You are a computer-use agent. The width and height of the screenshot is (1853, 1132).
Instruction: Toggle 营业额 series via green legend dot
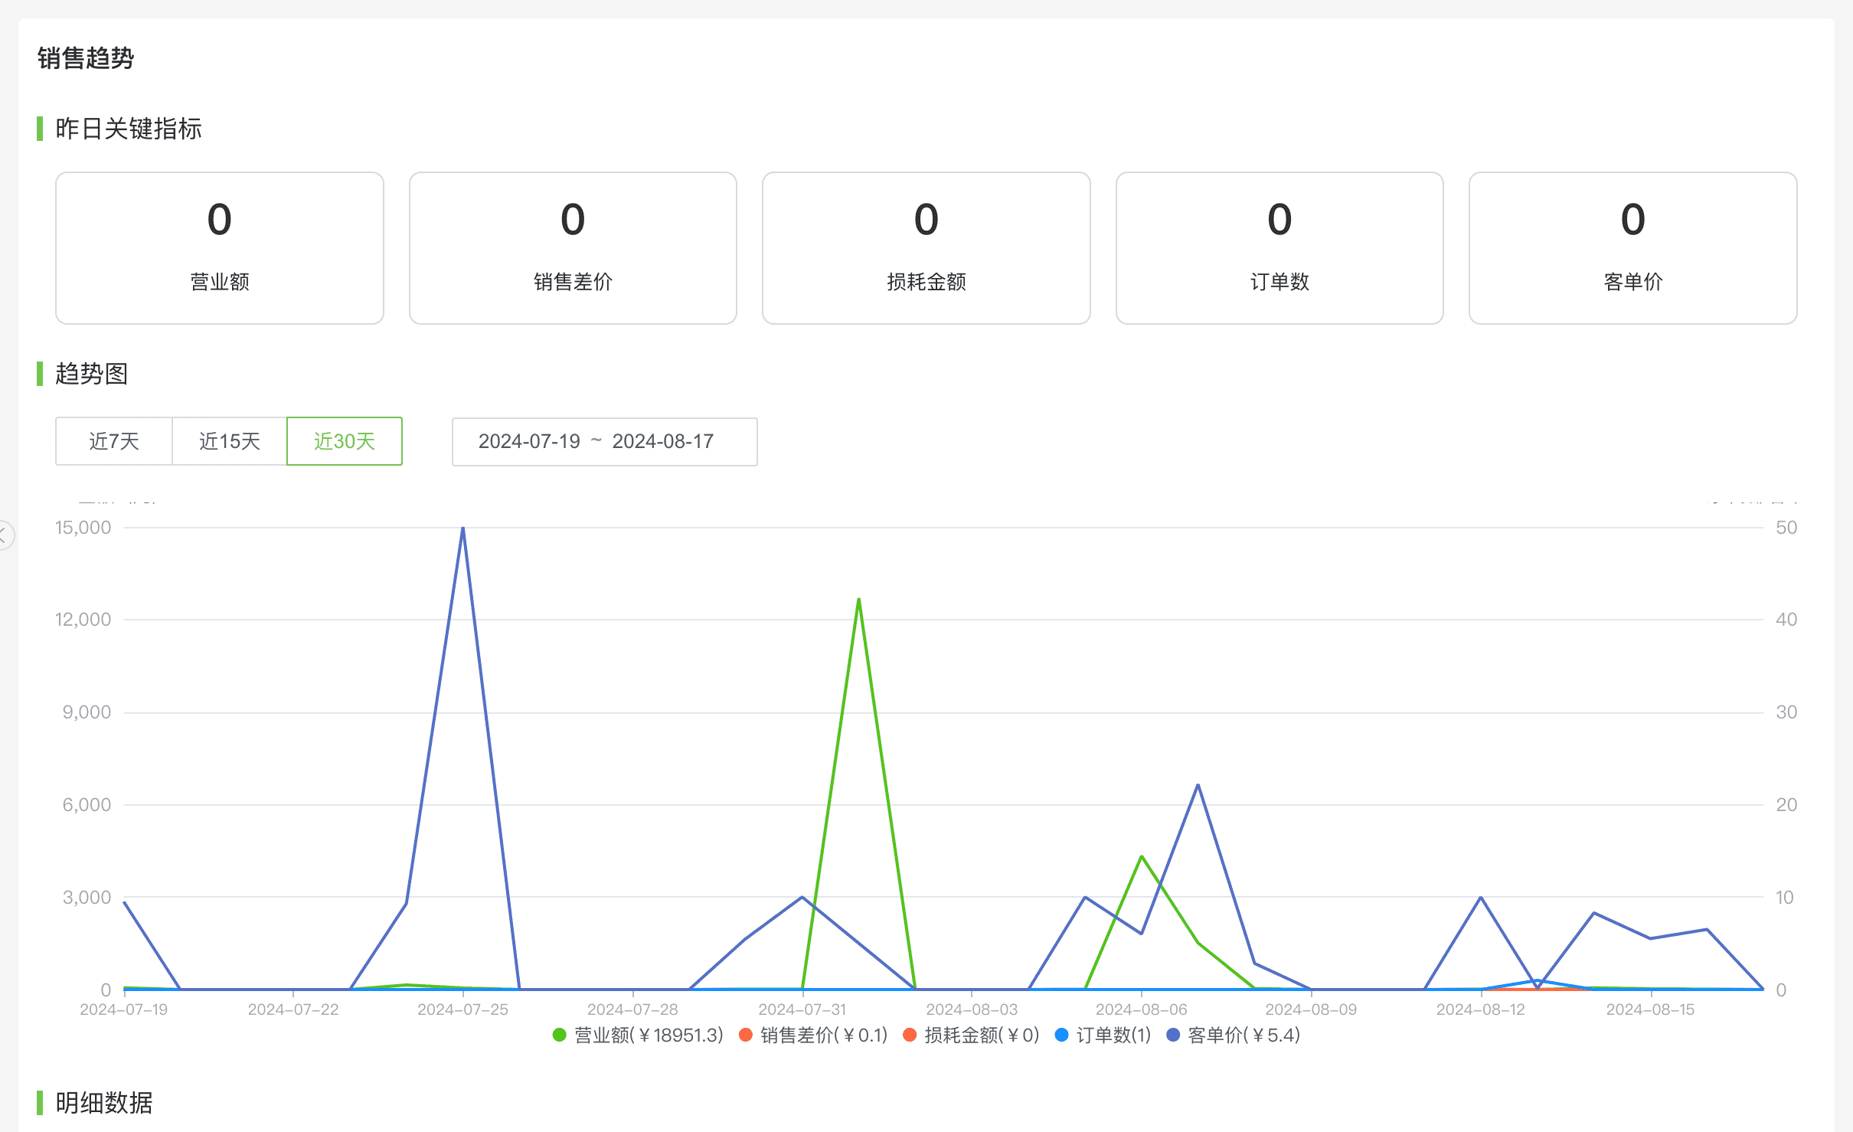[560, 1035]
